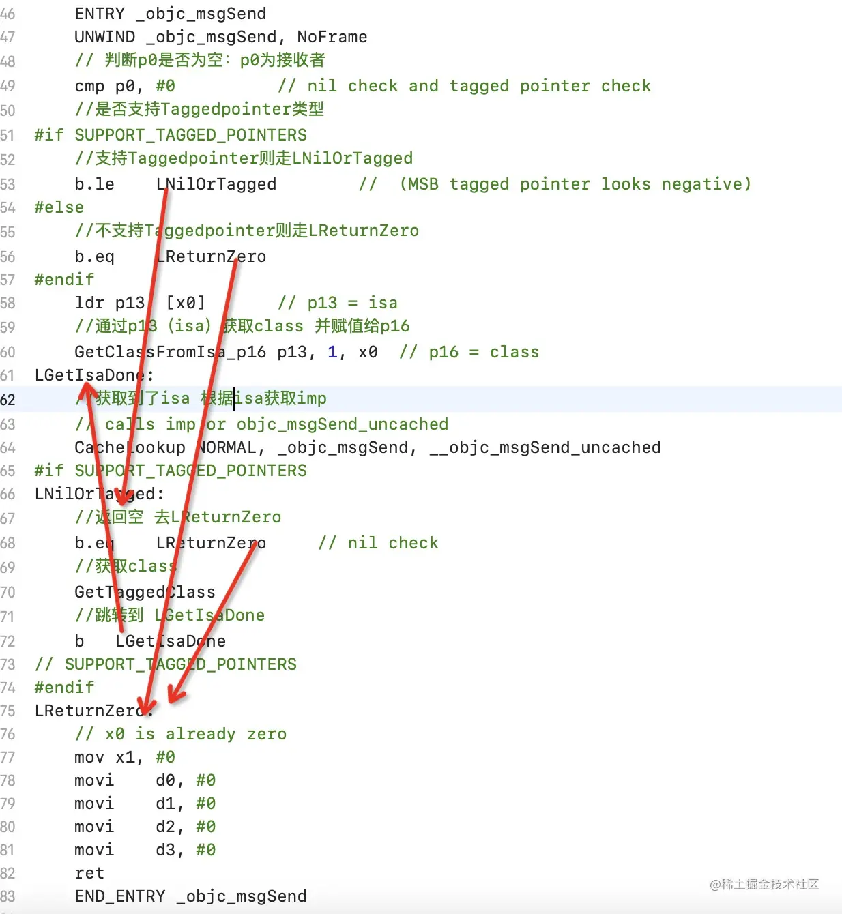Click the 'LReturnZero:' label on line 75

(94, 711)
